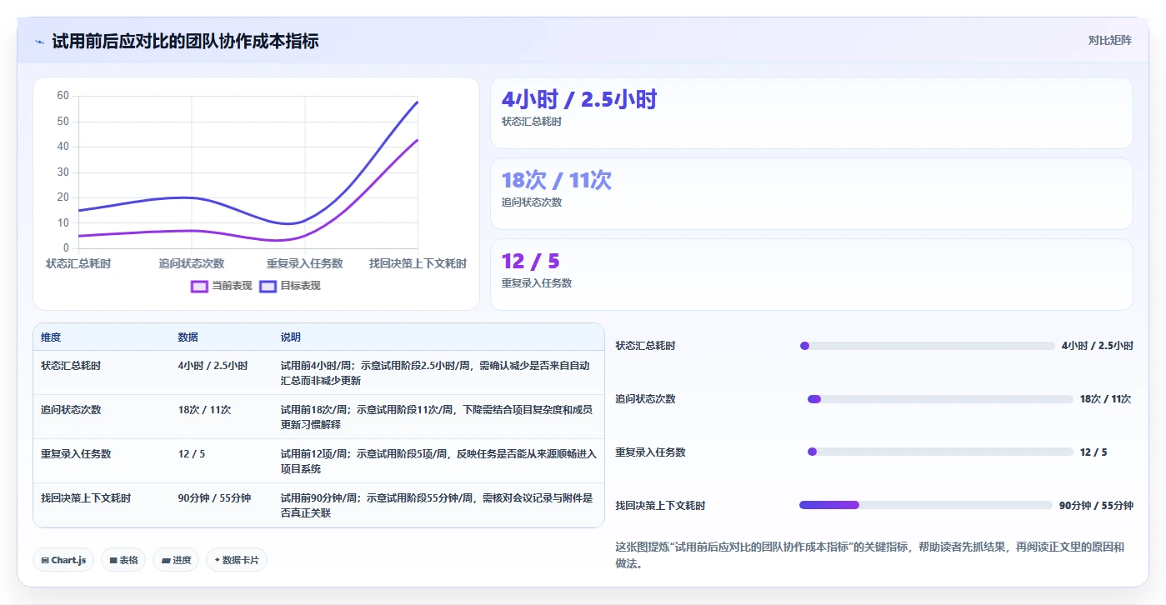Click the summary paragraph starting 这张图提炼

pyautogui.click(x=869, y=555)
